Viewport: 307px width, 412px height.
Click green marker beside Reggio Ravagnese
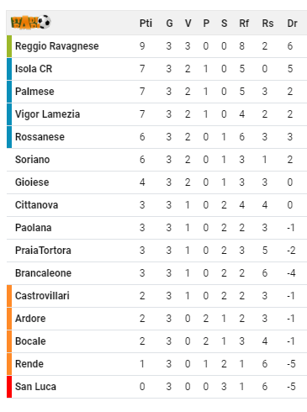(x=9, y=46)
